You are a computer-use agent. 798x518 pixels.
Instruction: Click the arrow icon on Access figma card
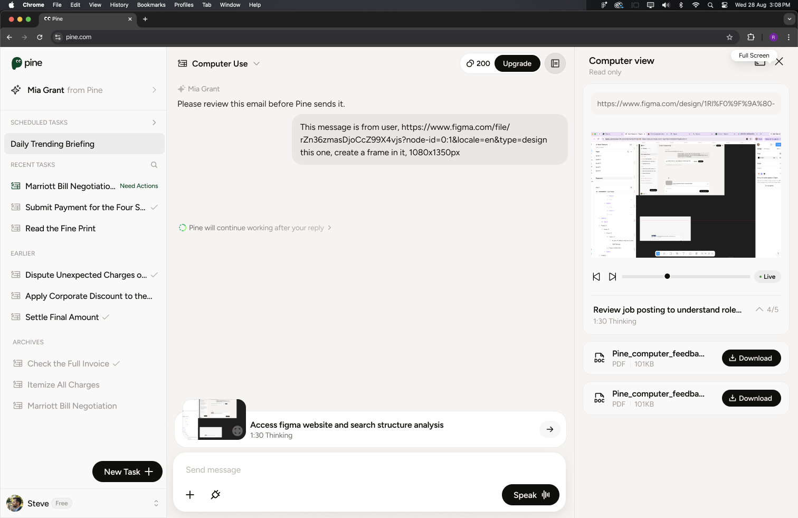(x=550, y=429)
